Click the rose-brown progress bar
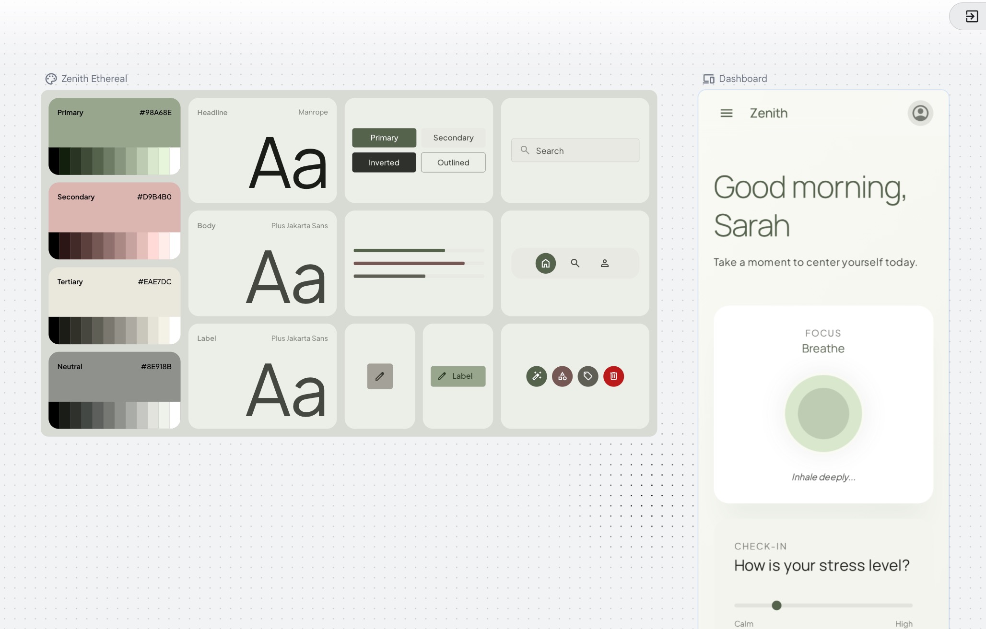This screenshot has width=986, height=629. click(x=409, y=263)
